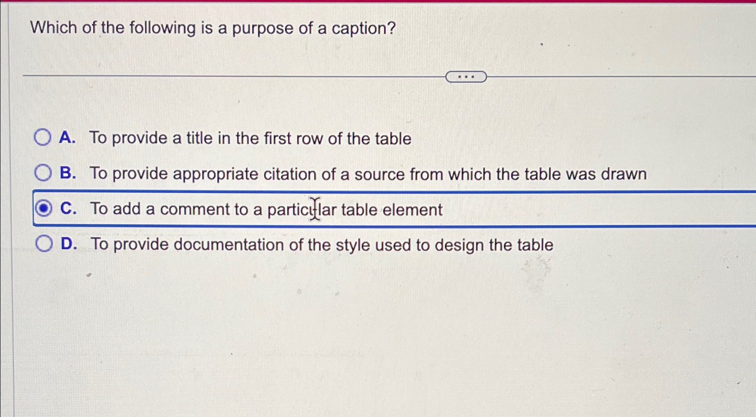
Task: Click the letter label 'D.'
Action: point(69,244)
